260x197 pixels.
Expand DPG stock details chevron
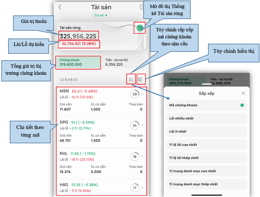pos(142,125)
